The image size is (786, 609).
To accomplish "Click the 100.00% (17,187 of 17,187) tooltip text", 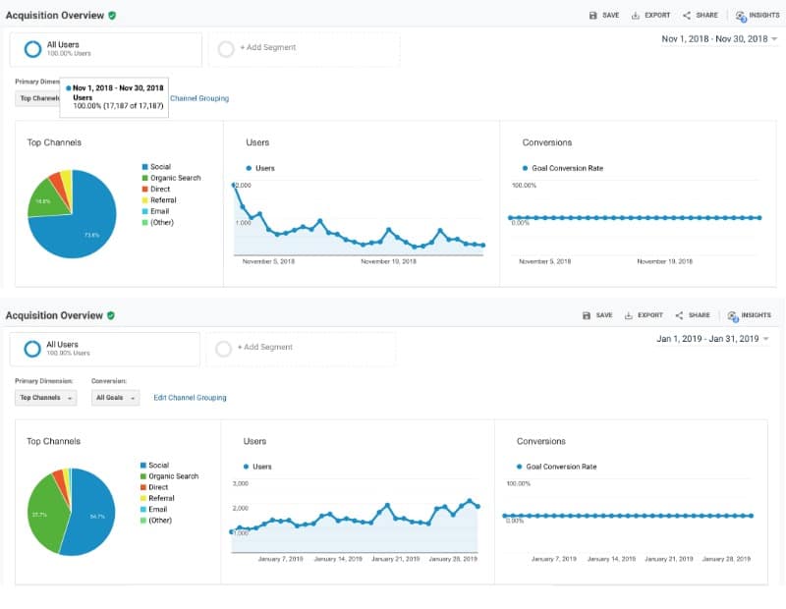I will point(118,106).
